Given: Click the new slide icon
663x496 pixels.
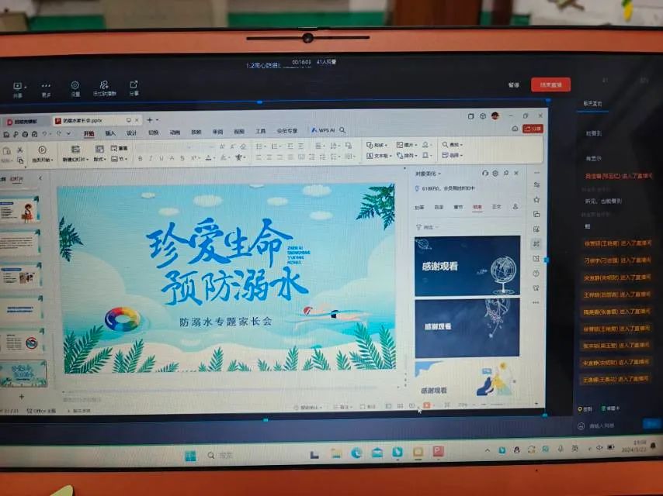Looking at the screenshot, I should pos(75,150).
